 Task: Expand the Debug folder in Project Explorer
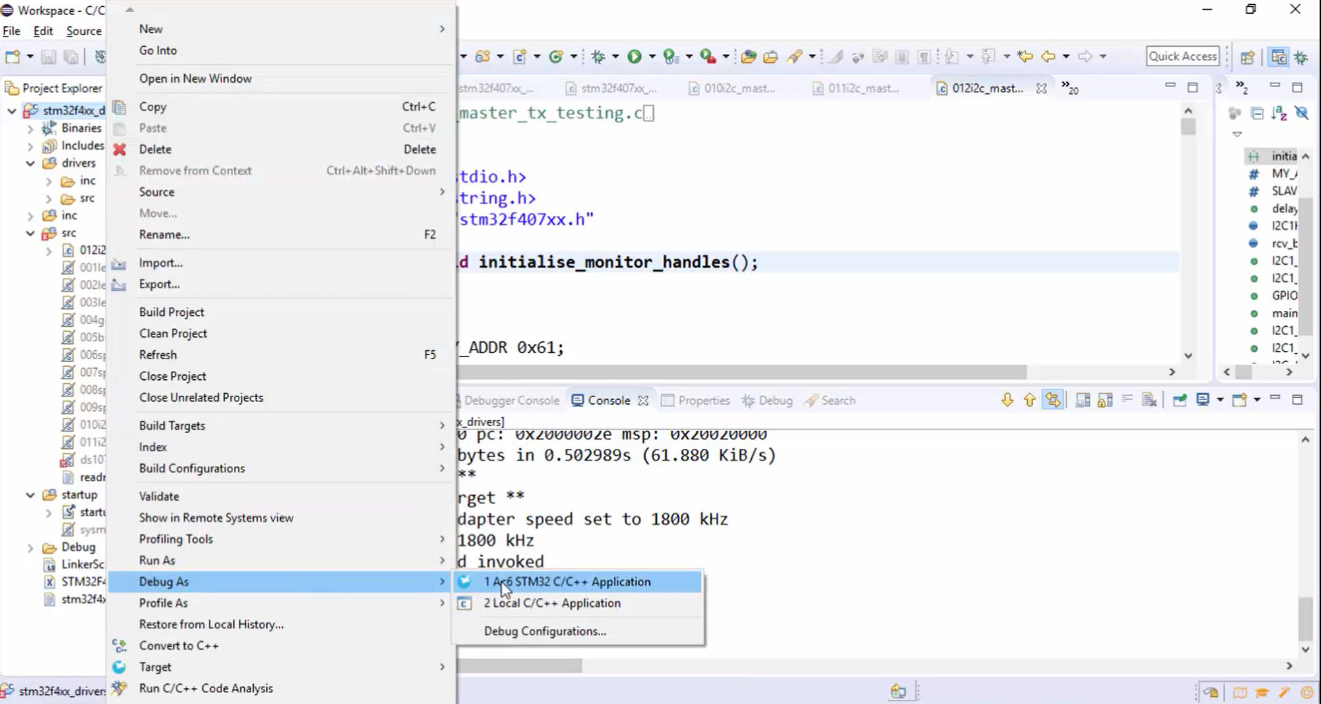tap(30, 547)
